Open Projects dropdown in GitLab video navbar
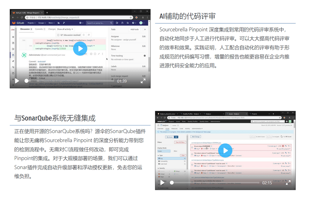Screen dimensions: 312x197 point(31,23)
